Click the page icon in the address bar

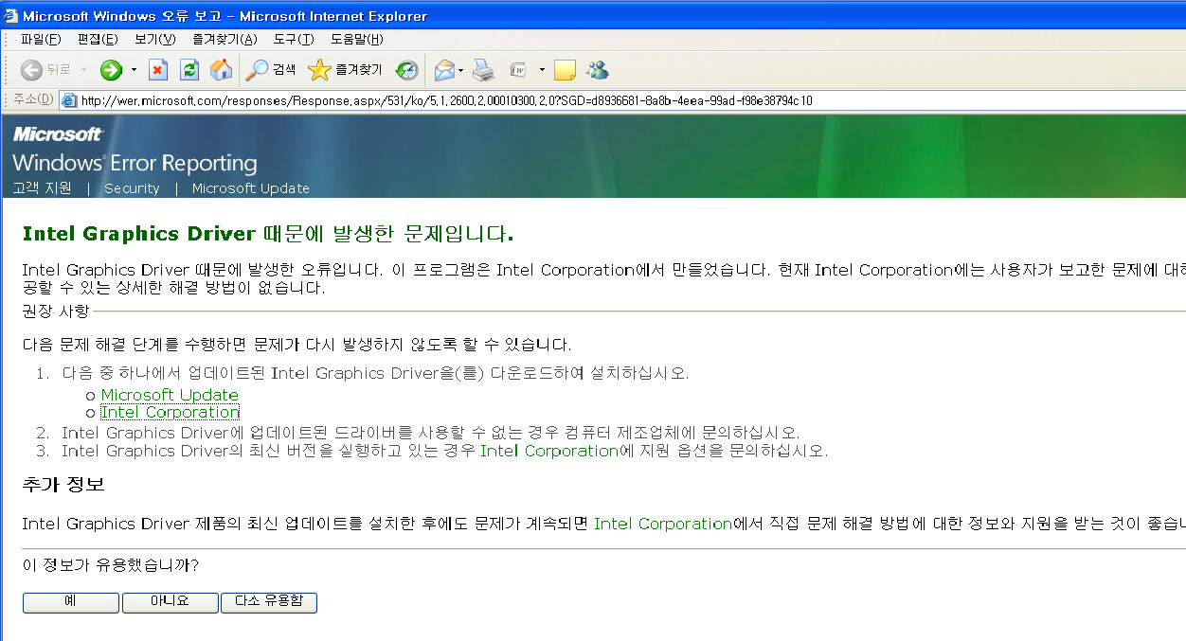click(x=68, y=100)
